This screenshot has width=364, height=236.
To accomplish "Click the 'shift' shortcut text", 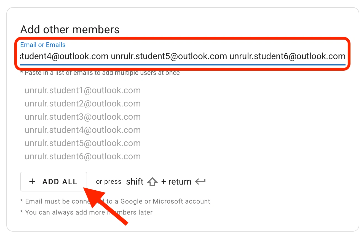I will coord(135,182).
